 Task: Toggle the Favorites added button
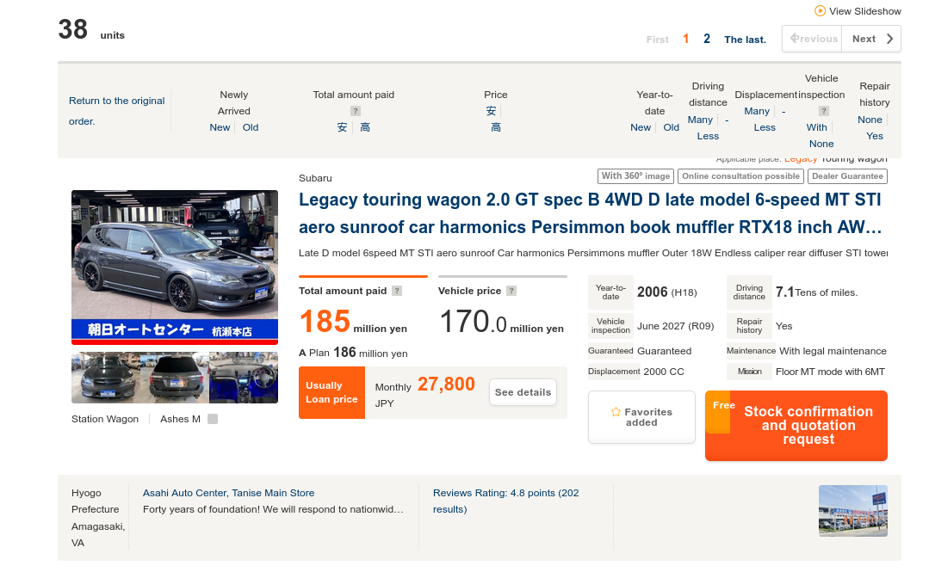click(x=641, y=417)
